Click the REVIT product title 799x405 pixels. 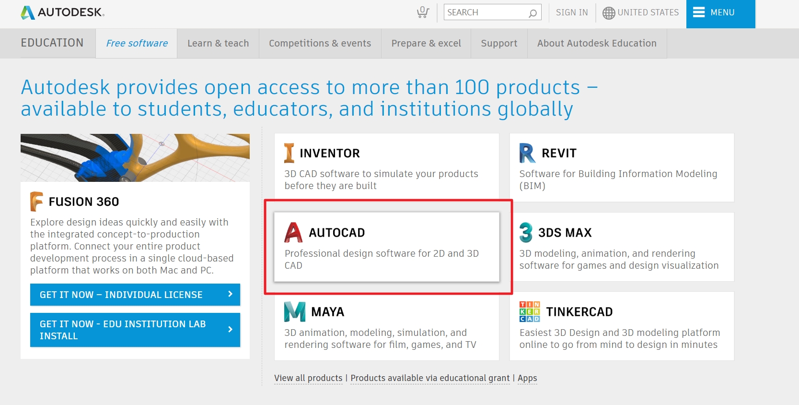[559, 153]
